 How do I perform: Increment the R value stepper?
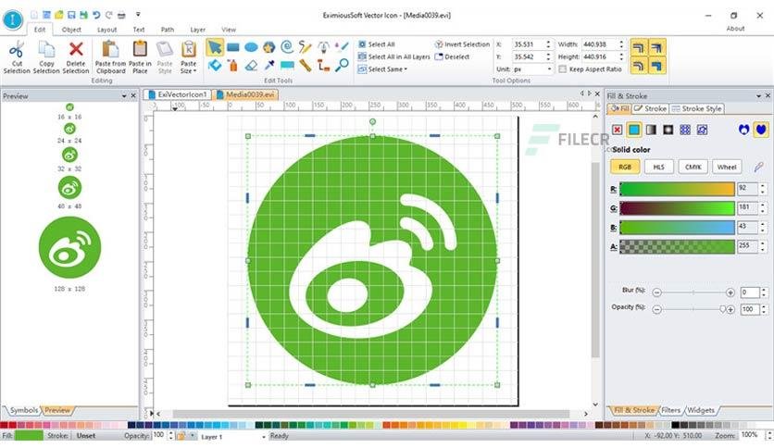pos(763,186)
